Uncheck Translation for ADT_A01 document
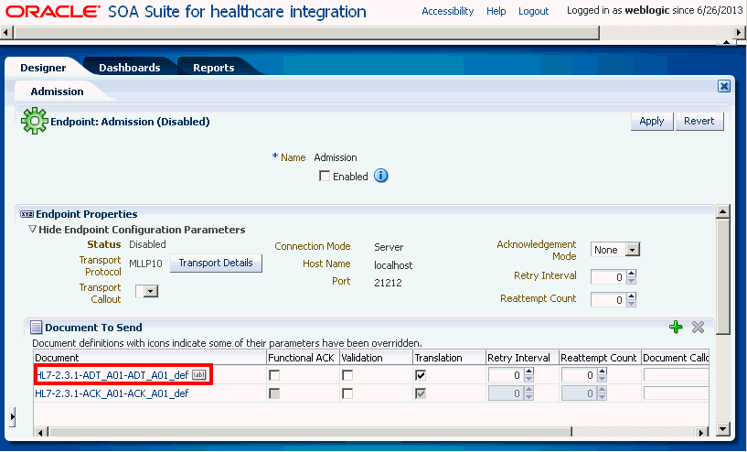 (421, 375)
